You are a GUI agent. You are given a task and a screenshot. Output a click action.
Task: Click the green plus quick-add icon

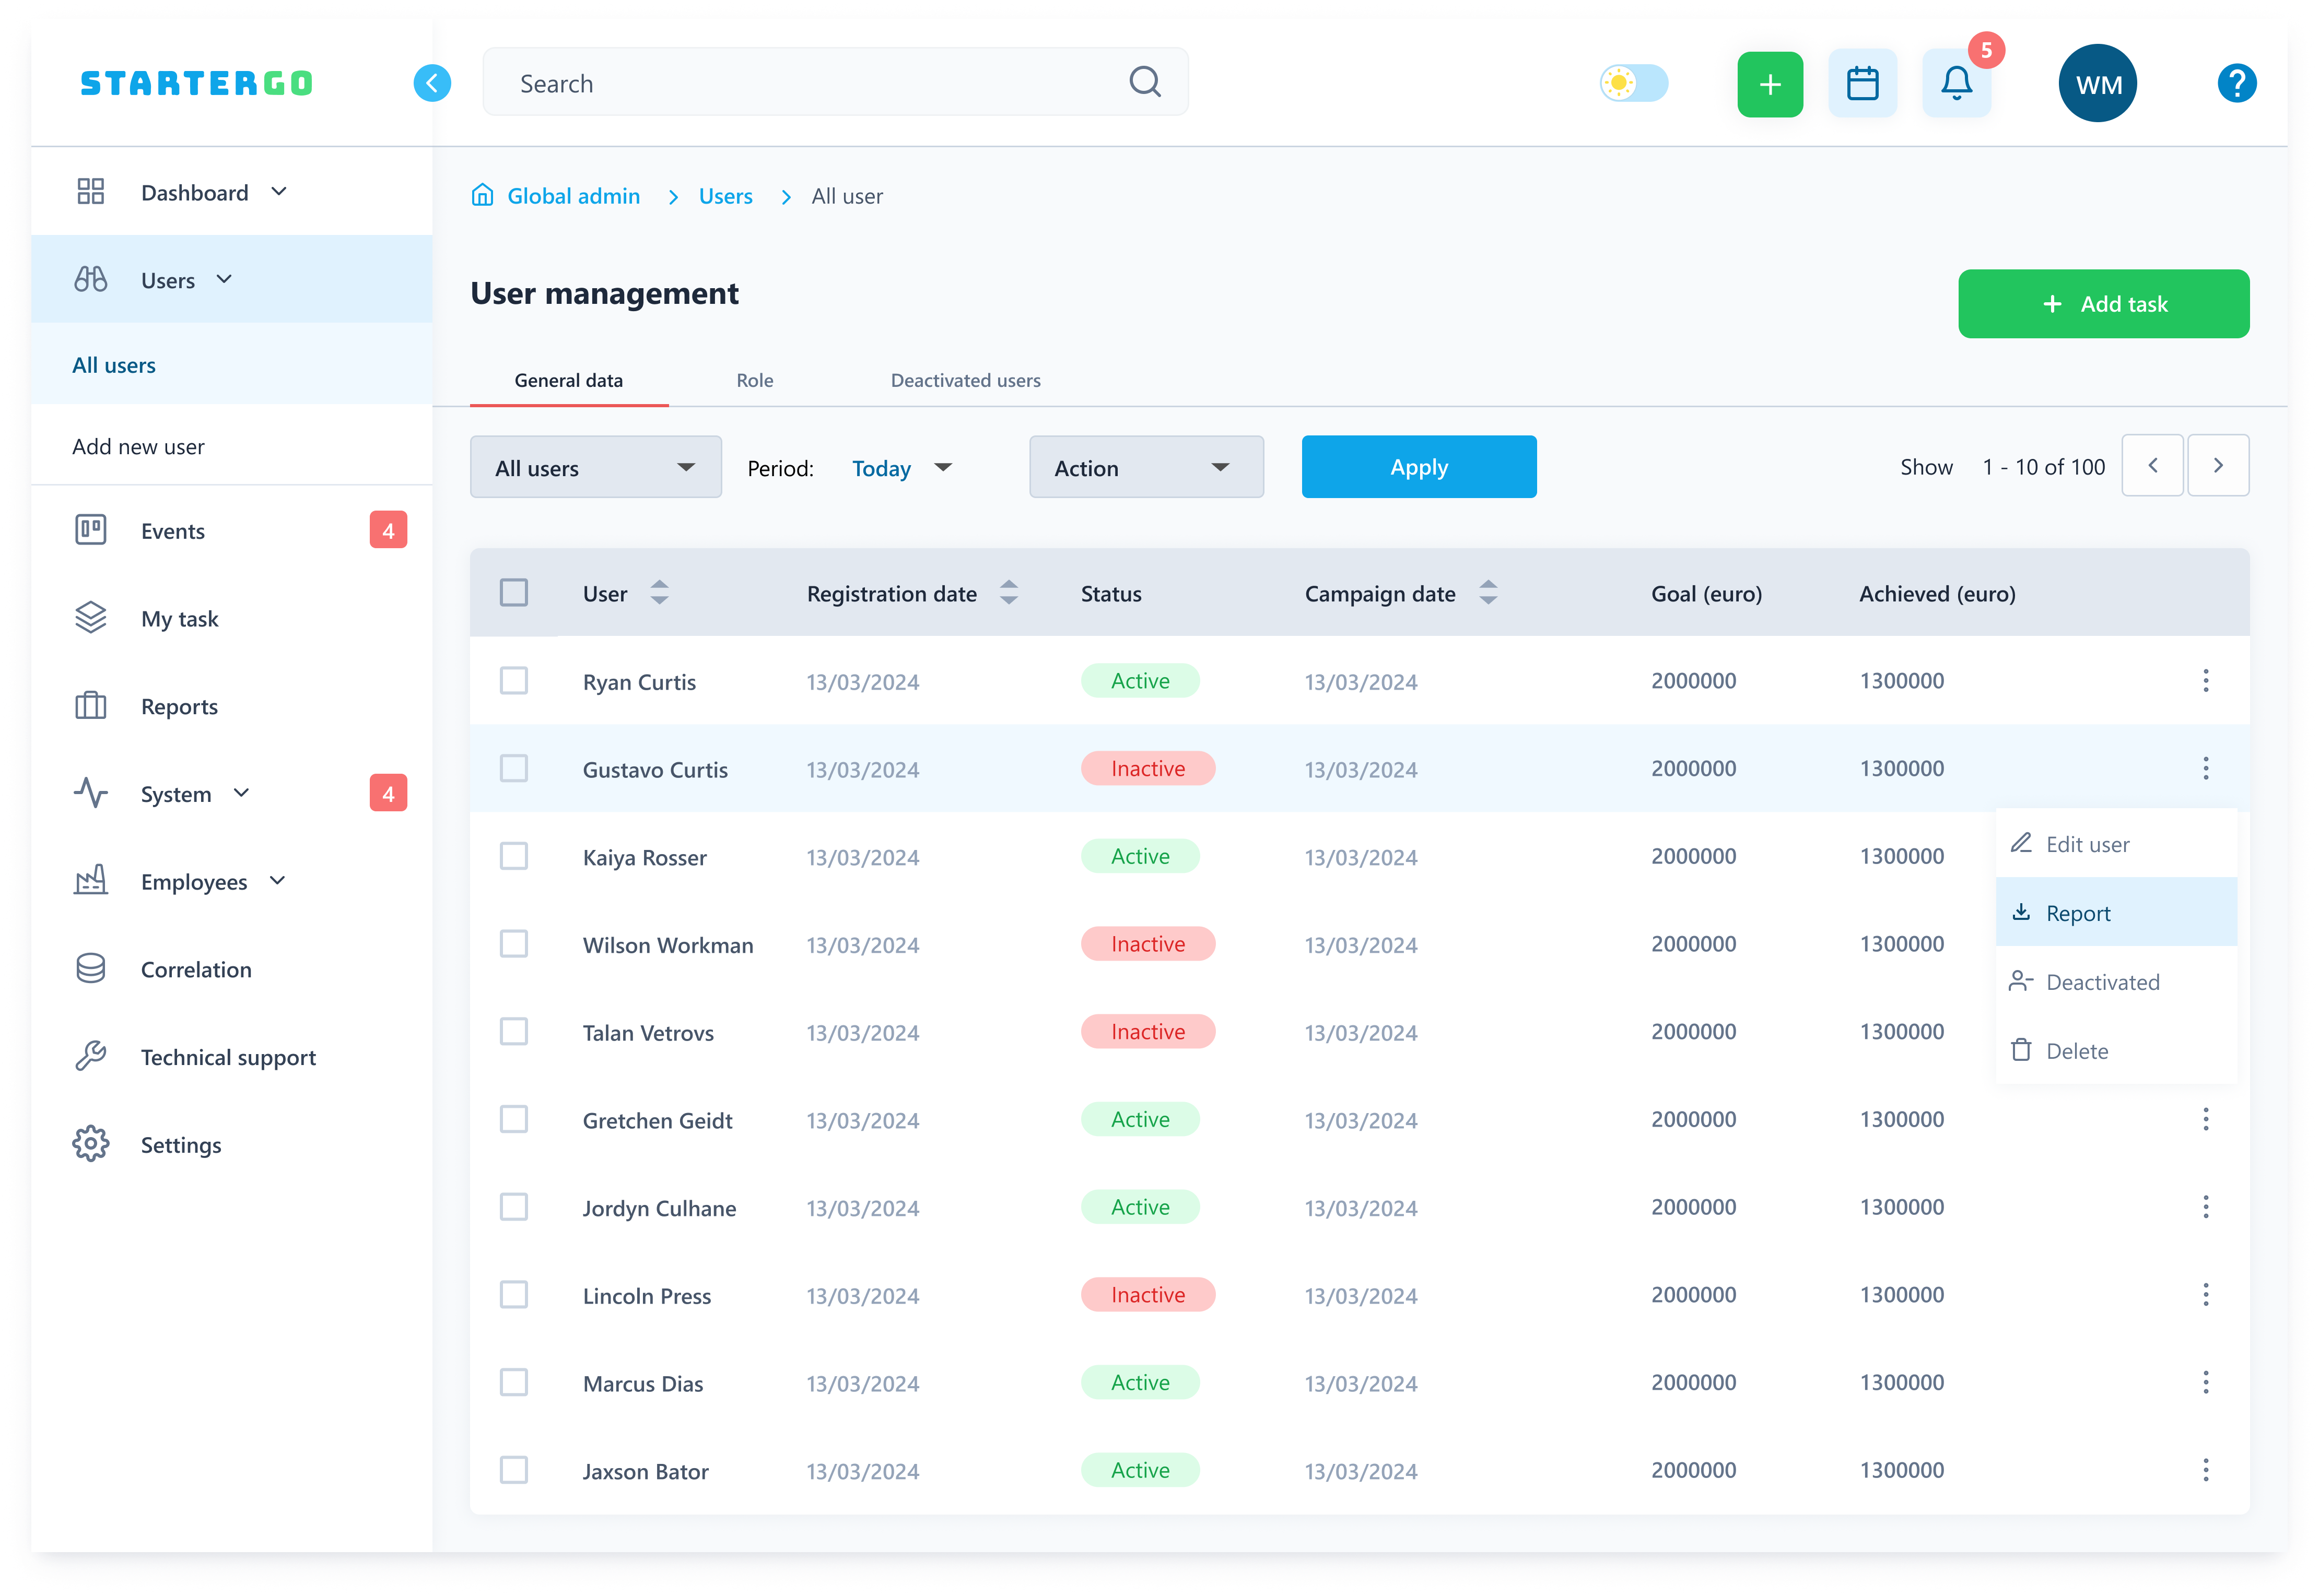click(1770, 84)
